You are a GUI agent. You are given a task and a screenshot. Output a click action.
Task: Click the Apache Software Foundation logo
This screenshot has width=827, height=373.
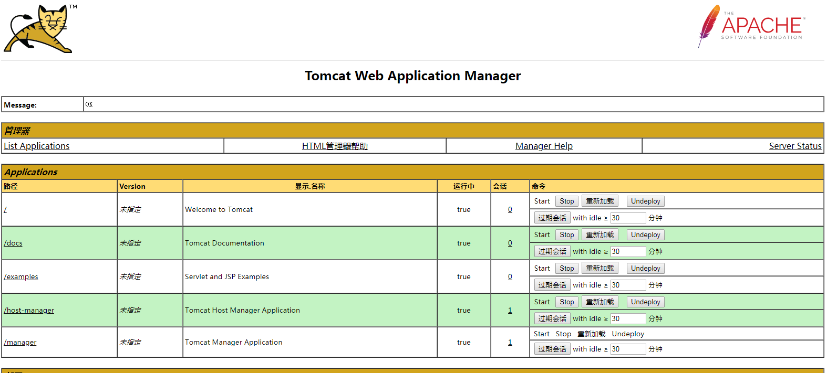751,26
